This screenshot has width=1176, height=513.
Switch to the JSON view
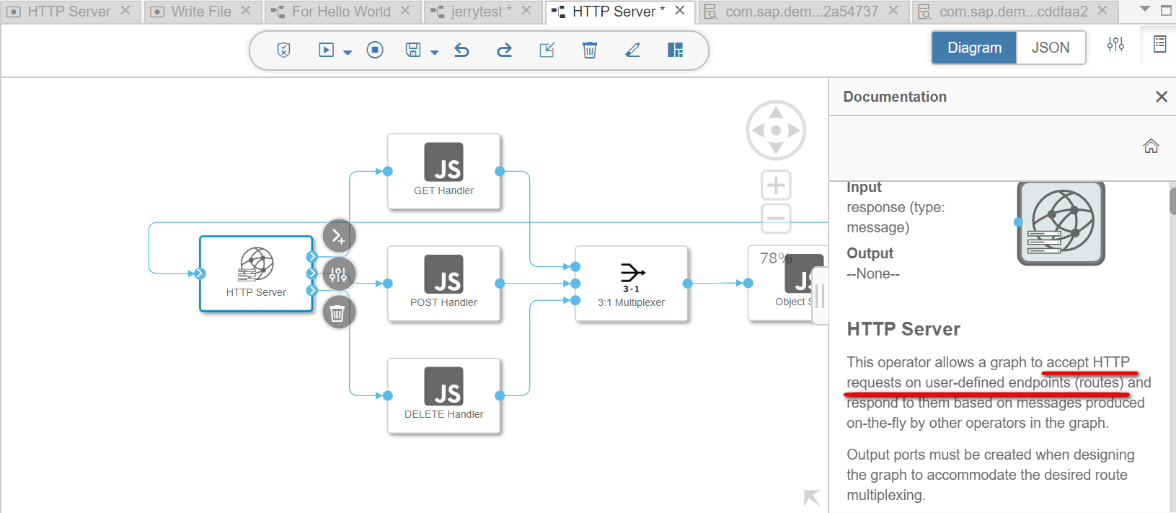pyautogui.click(x=1051, y=48)
